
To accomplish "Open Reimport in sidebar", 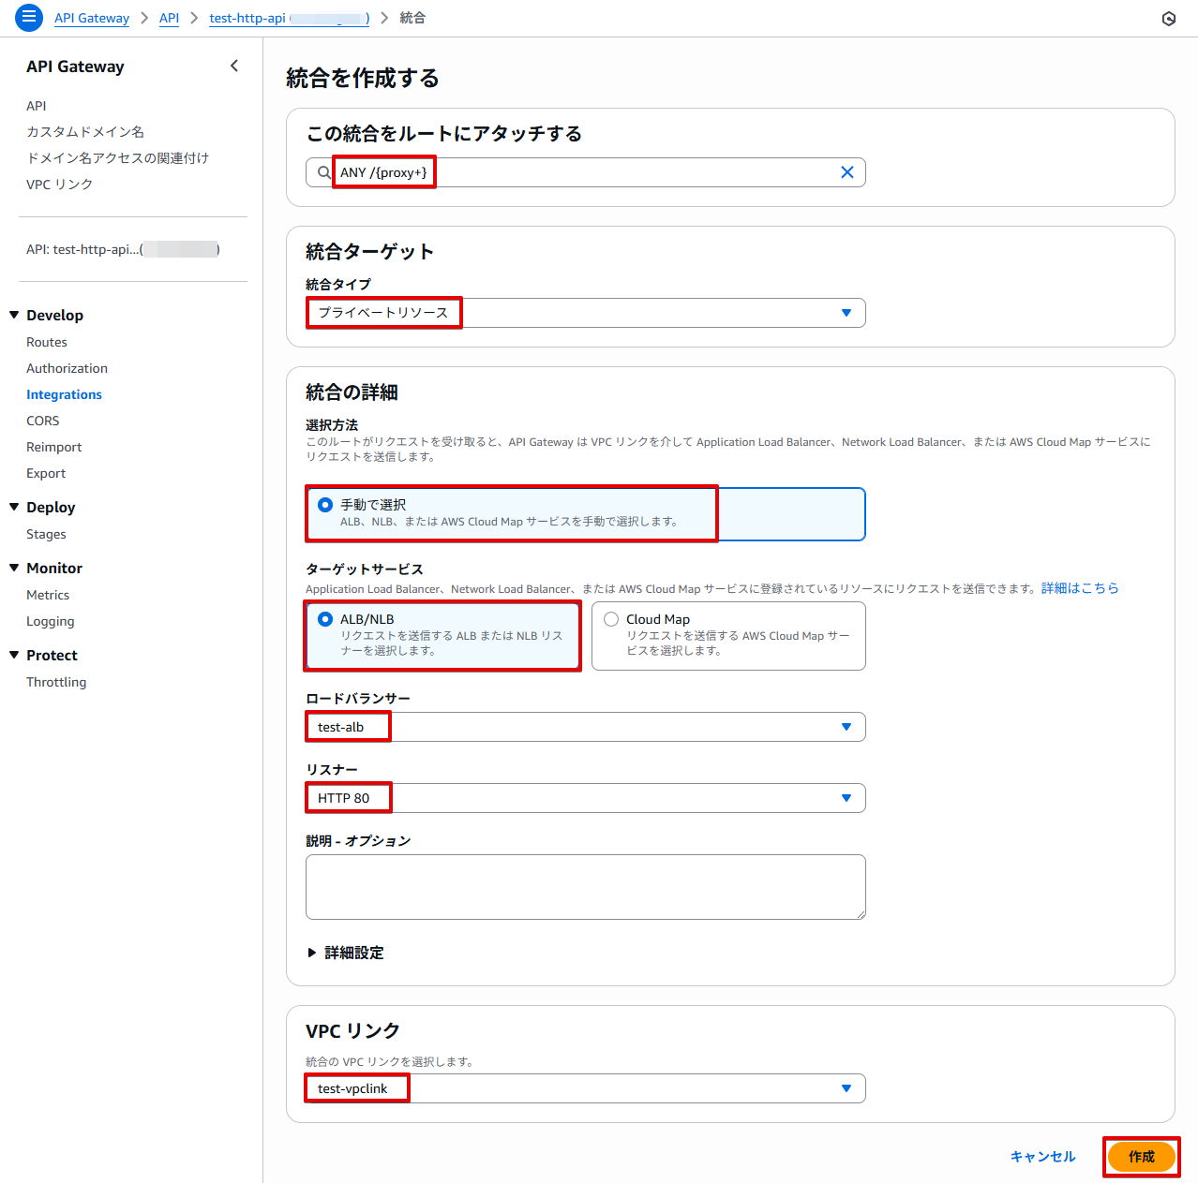I will click(x=53, y=447).
